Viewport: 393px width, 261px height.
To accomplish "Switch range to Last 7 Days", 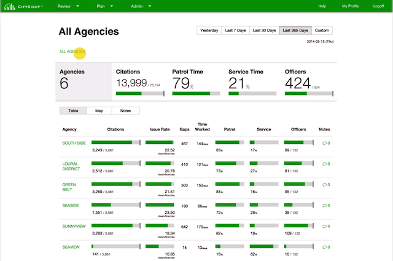I will coord(235,30).
